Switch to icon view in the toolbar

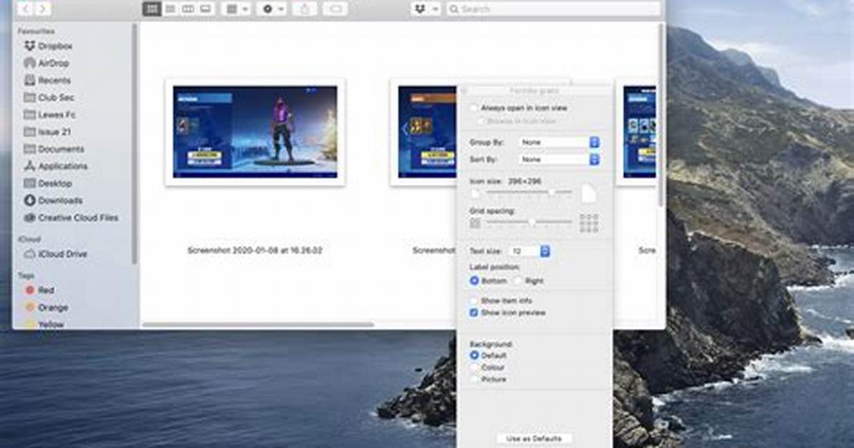pyautogui.click(x=152, y=9)
